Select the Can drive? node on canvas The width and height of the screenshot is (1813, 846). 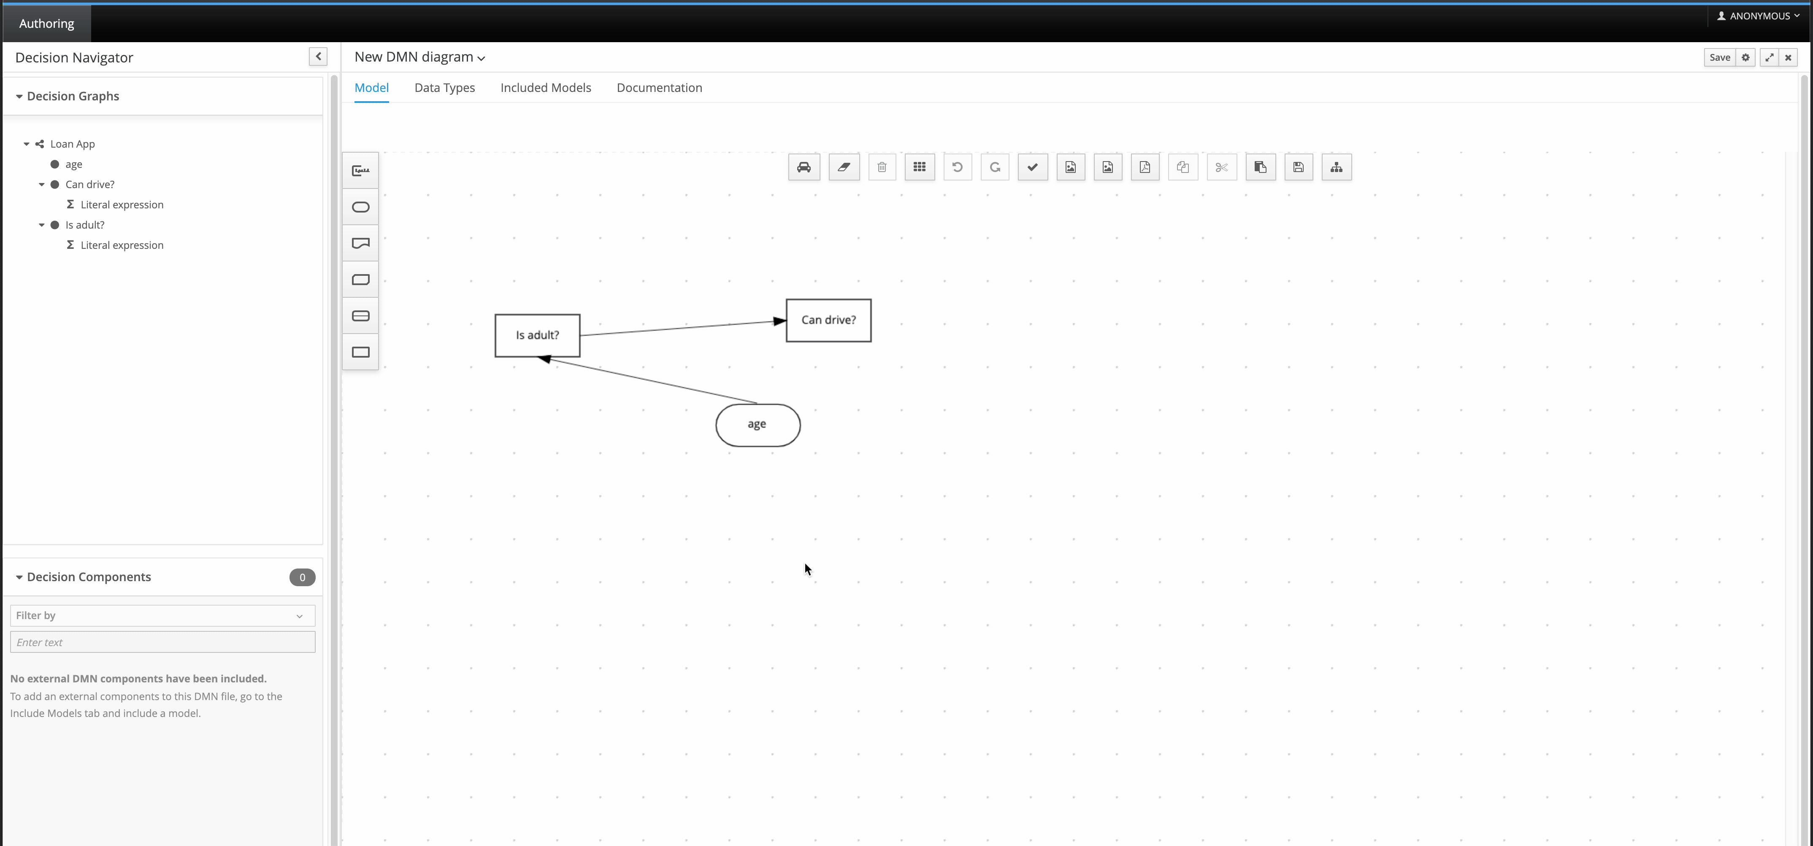pyautogui.click(x=828, y=321)
